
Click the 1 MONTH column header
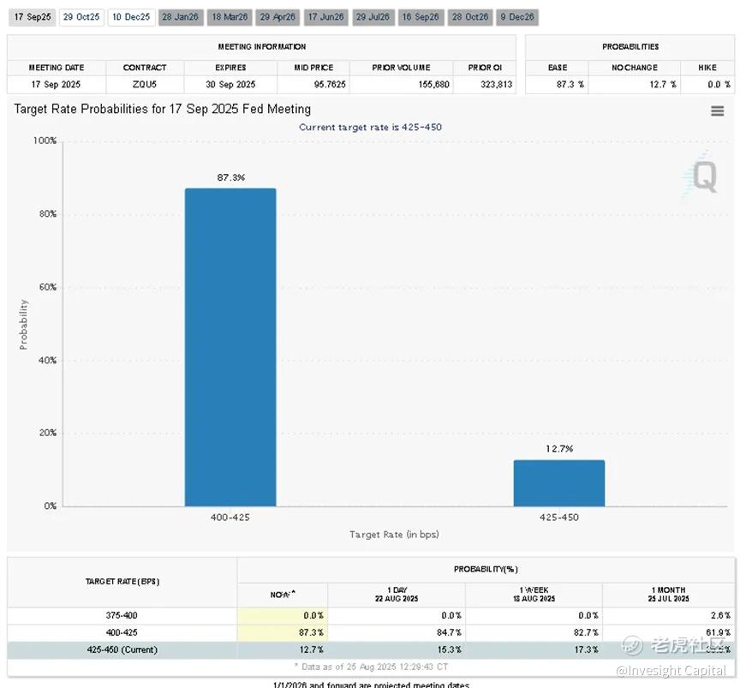[668, 595]
